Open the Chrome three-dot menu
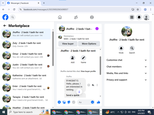The width and height of the screenshot is (154, 115). pyautogui.click(x=151, y=10)
